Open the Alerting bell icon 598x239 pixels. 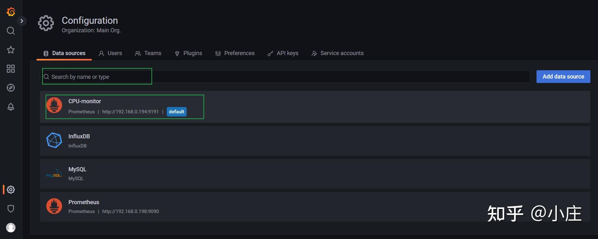[11, 107]
